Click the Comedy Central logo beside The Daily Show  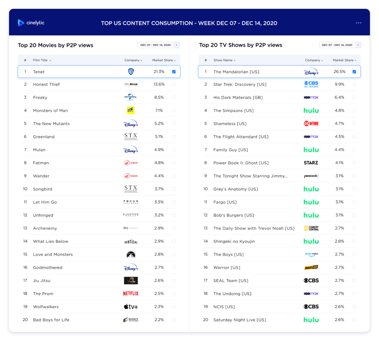(x=311, y=228)
